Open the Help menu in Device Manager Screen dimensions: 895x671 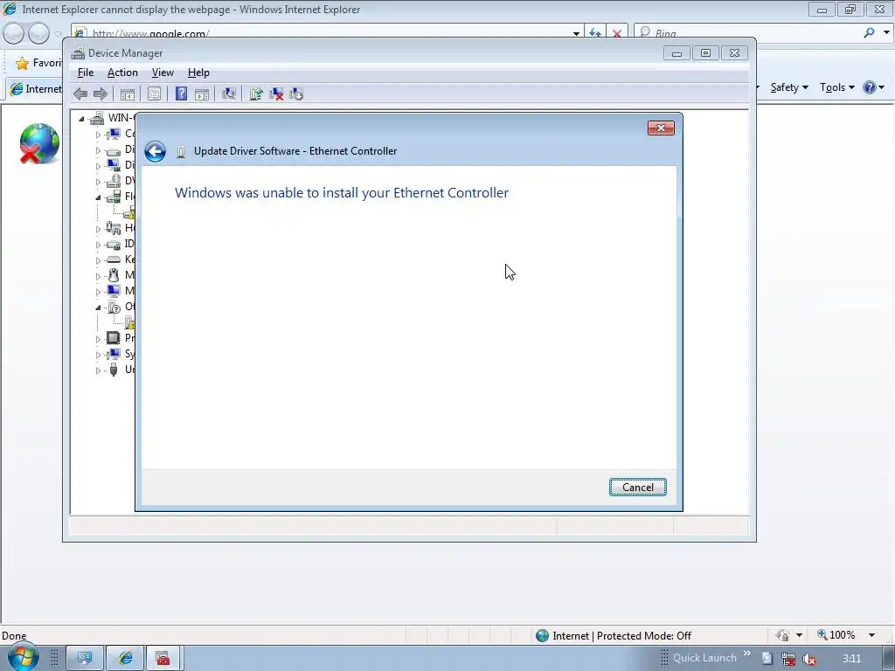coord(198,73)
